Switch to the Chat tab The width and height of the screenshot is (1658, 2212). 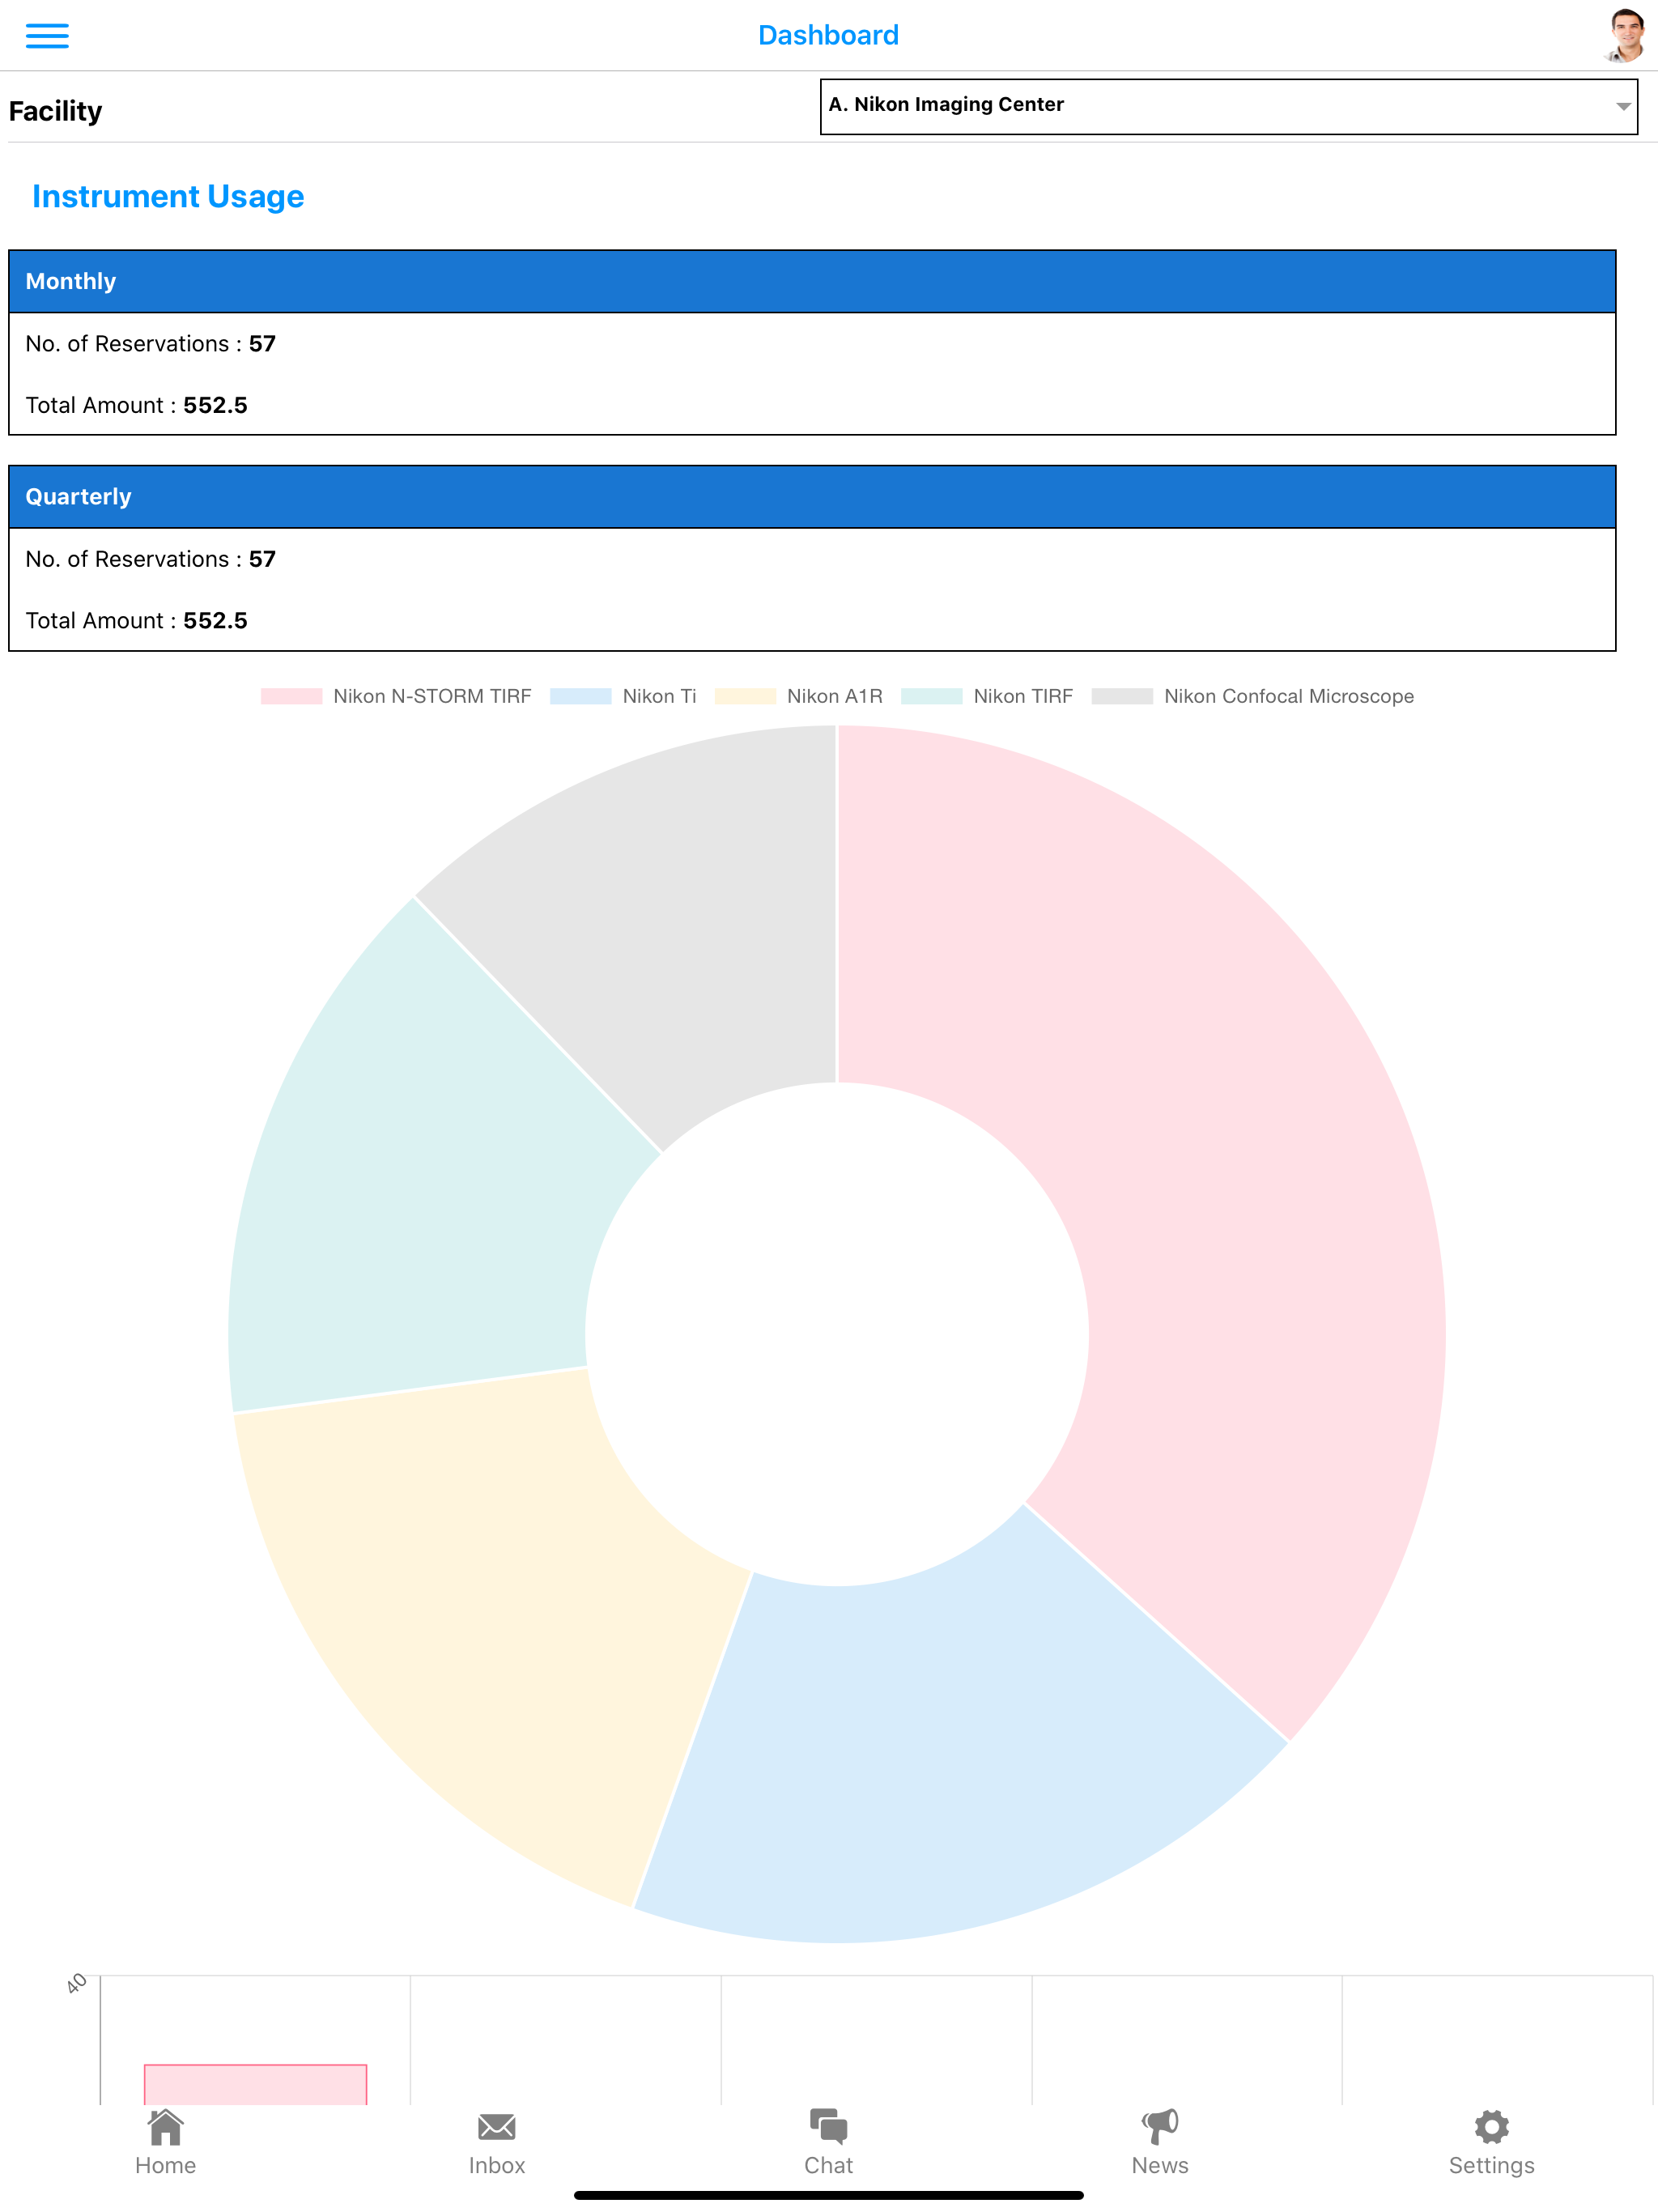(828, 2143)
